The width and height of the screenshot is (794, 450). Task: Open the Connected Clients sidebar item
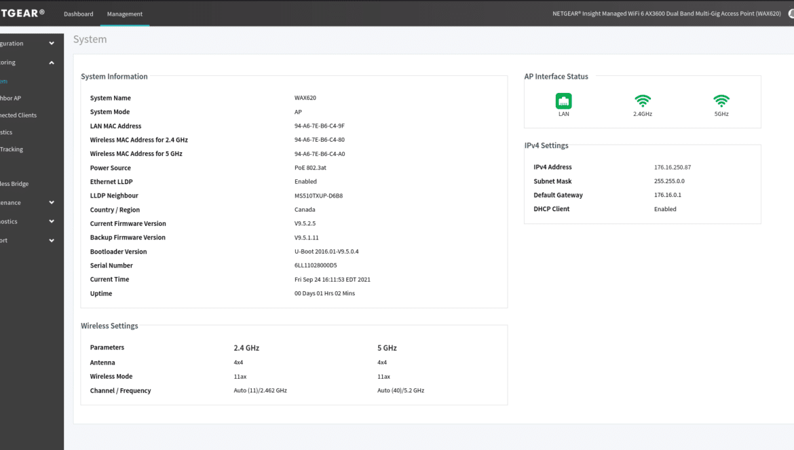[18, 115]
